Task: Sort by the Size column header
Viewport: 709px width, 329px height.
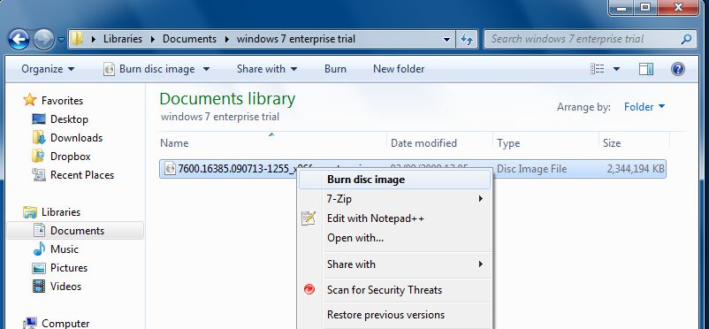Action: click(x=634, y=143)
